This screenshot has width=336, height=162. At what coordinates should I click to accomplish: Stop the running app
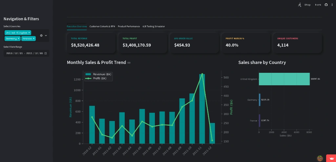tap(307, 5)
